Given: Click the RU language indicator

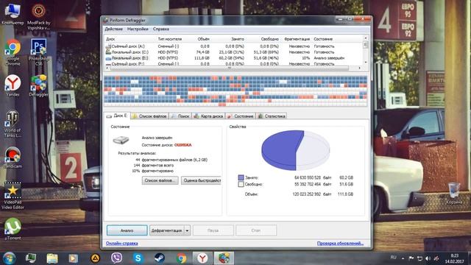Looking at the screenshot, I should (x=393, y=258).
